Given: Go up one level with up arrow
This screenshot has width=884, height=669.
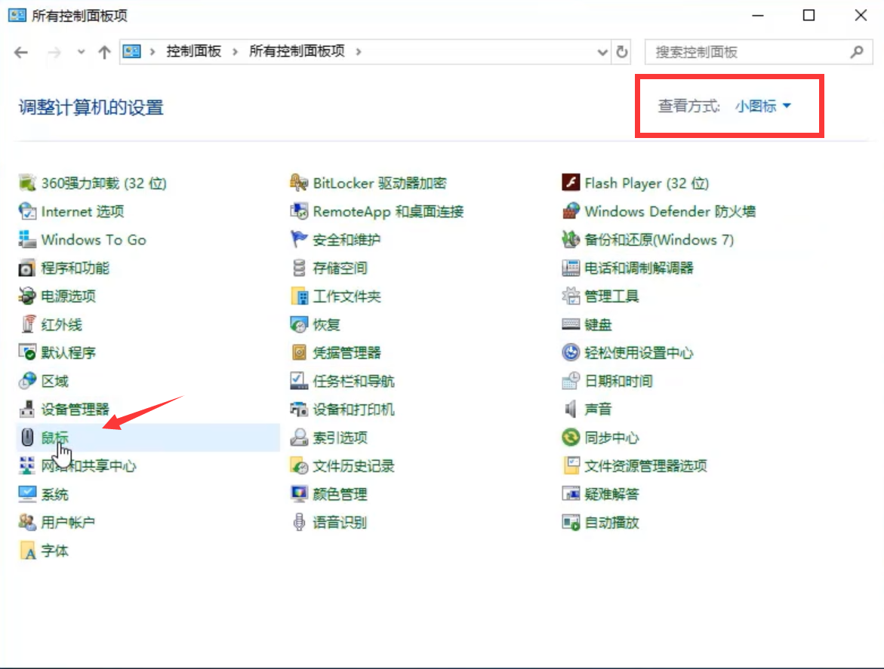Looking at the screenshot, I should pos(104,52).
